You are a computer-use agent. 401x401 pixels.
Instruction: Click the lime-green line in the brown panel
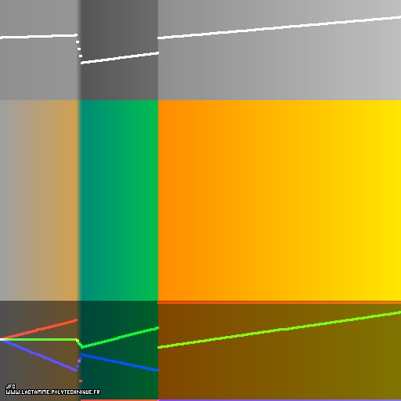point(280,330)
